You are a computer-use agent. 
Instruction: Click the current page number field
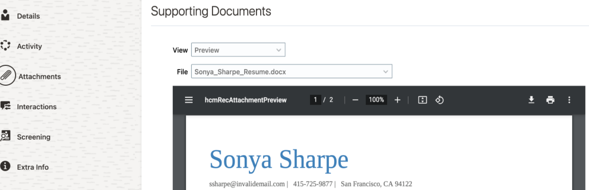coord(315,100)
